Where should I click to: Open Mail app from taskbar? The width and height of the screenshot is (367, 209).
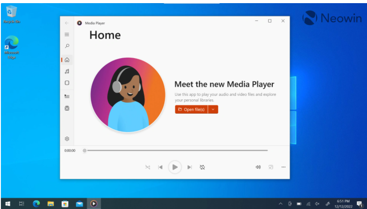pos(79,204)
